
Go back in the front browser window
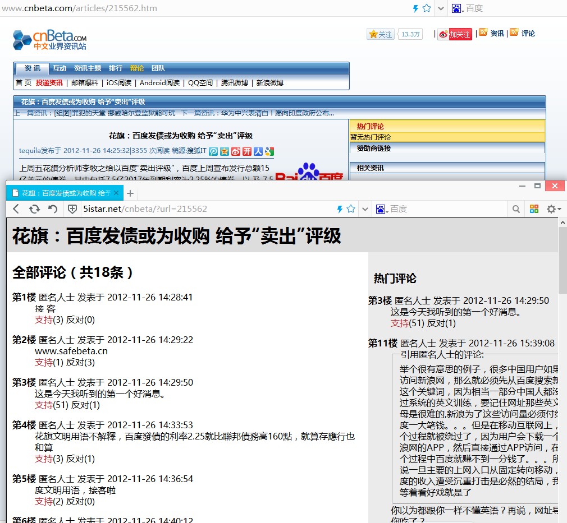tap(16, 209)
